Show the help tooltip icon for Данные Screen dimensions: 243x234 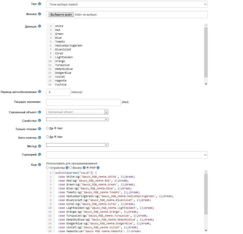(x=39, y=26)
